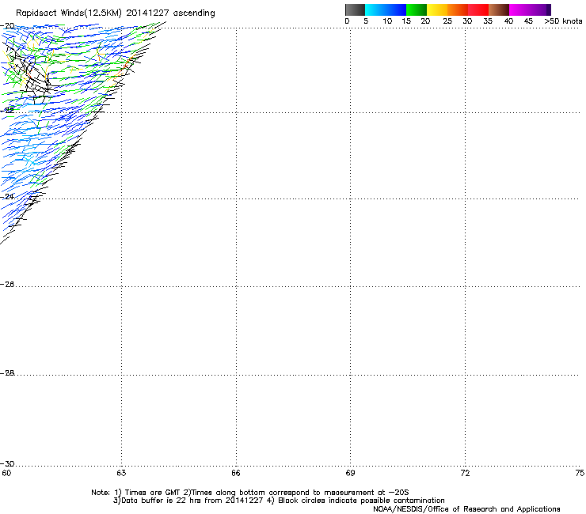Click longitude label '66' on bottom axis
Viewport: 586px width, 514px height.
(236, 473)
